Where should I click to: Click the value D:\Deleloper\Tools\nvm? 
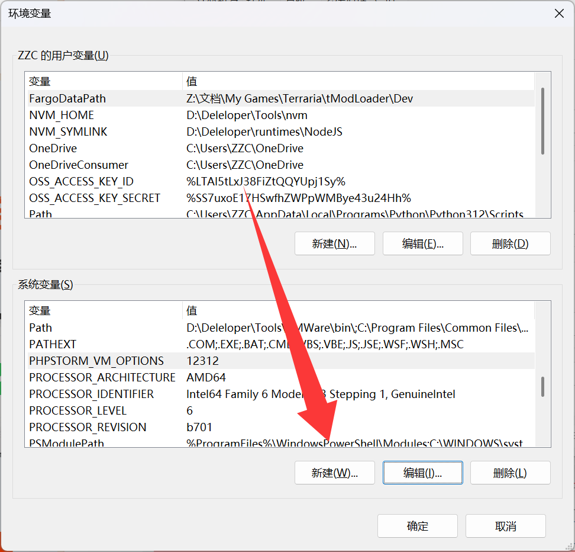(247, 115)
